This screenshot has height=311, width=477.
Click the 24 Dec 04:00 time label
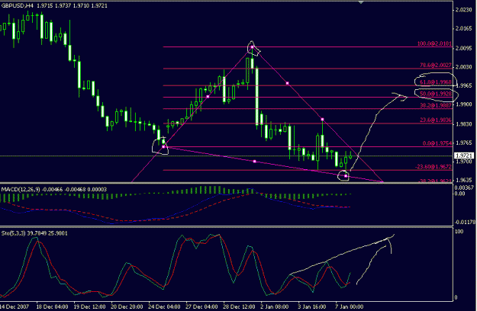(x=164, y=306)
